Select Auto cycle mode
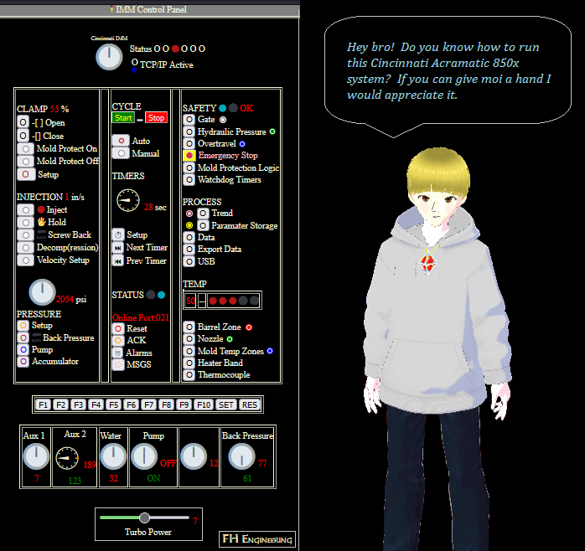Screen dimensions: 585x551 (x=121, y=141)
